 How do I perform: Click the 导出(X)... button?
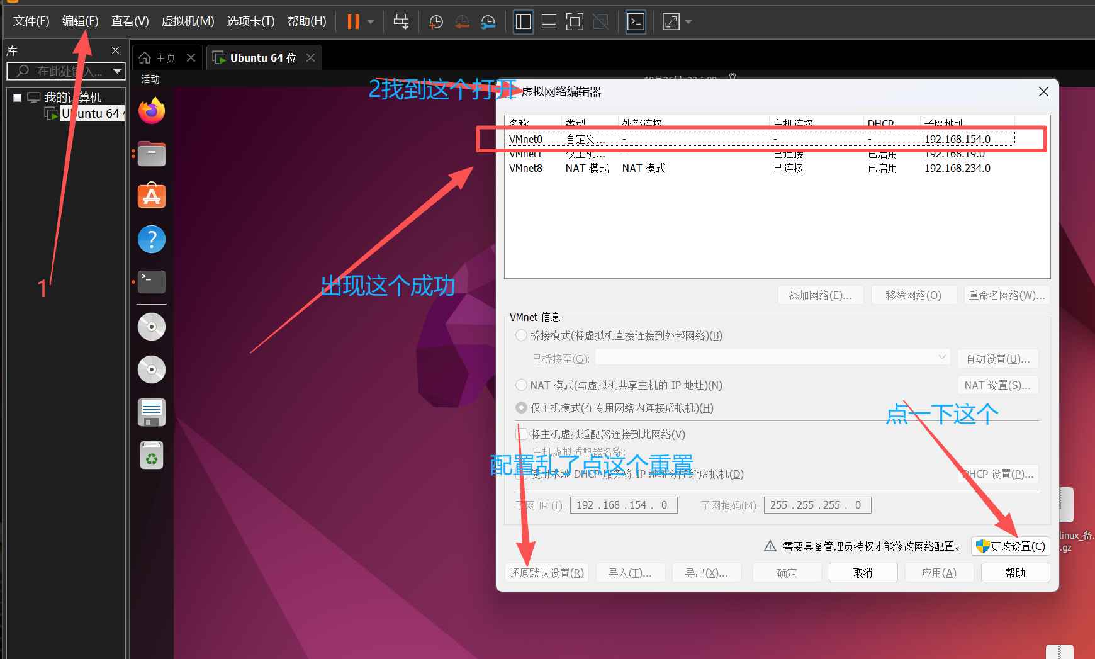[706, 573]
